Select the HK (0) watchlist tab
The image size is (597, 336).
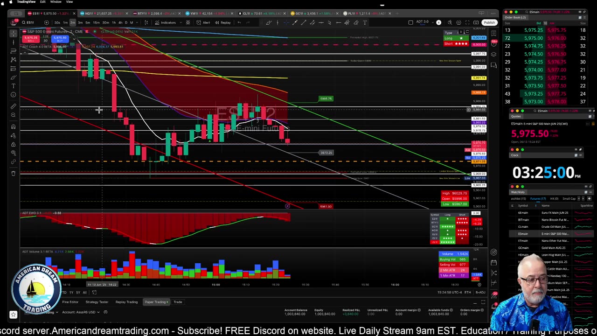(x=554, y=199)
